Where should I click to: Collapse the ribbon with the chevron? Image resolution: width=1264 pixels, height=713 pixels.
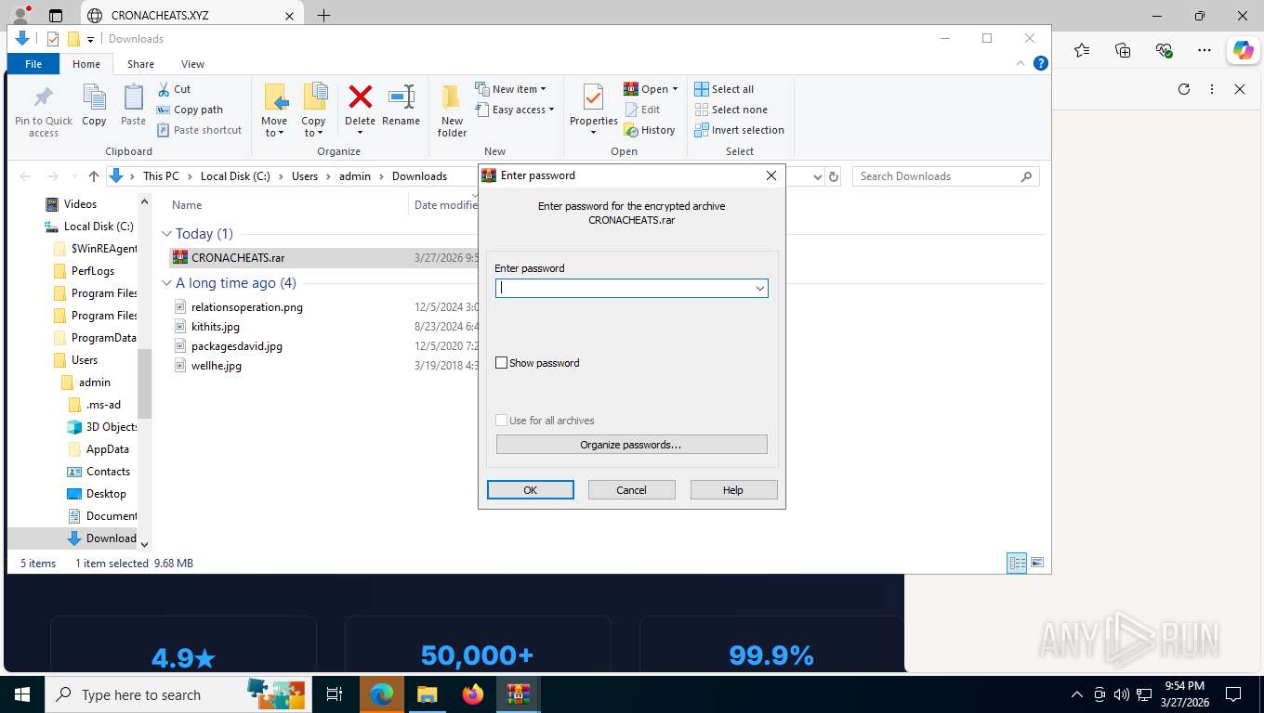[1022, 63]
